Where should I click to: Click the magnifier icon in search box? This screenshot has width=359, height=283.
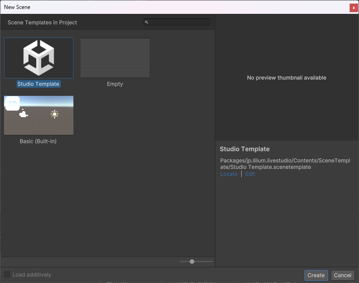[146, 22]
